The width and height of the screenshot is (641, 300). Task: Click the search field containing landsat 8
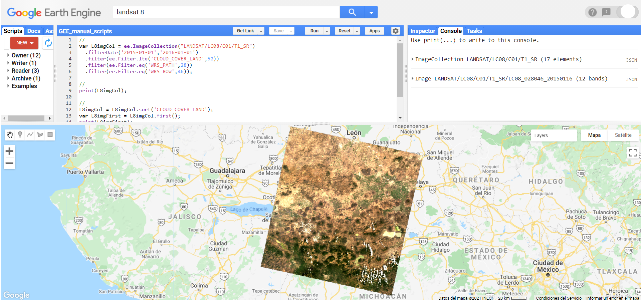226,12
